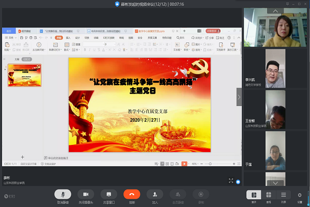The width and height of the screenshot is (310, 207).
Task: Open the 图片 picture dropdown
Action: tap(196, 45)
